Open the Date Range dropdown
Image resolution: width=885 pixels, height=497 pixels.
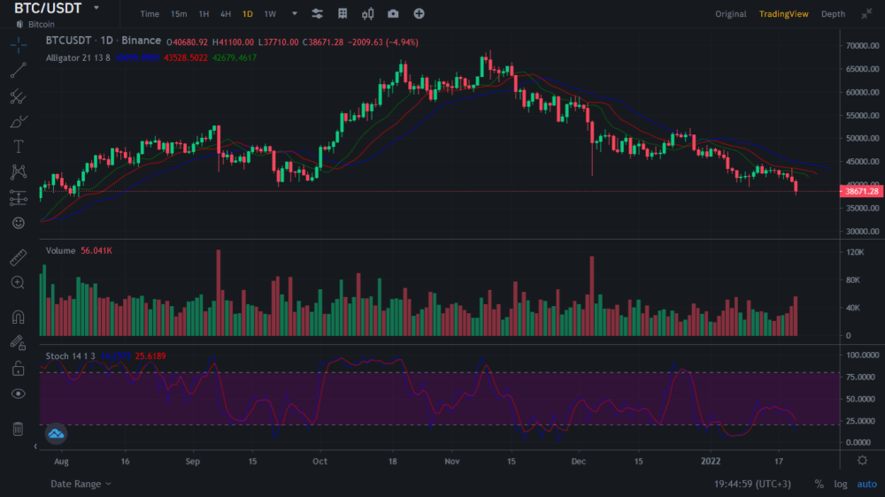[x=81, y=484]
